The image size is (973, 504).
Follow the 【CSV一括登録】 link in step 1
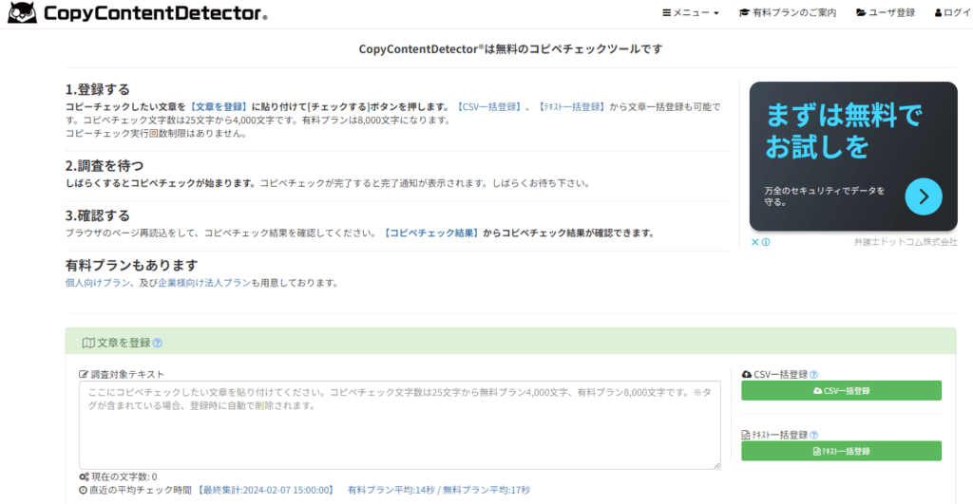click(489, 107)
